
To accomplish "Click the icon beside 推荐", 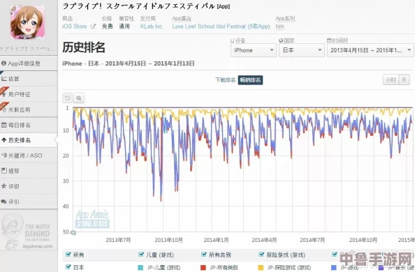I will (4, 171).
